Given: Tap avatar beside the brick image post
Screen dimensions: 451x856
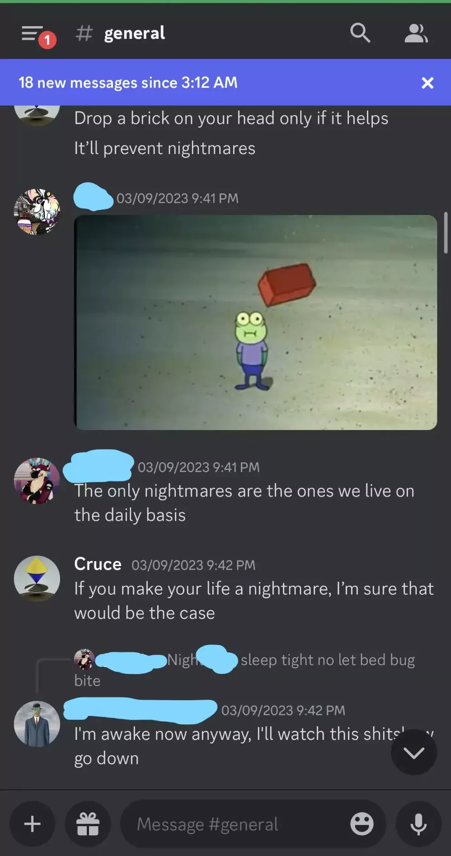Looking at the screenshot, I should tap(37, 212).
